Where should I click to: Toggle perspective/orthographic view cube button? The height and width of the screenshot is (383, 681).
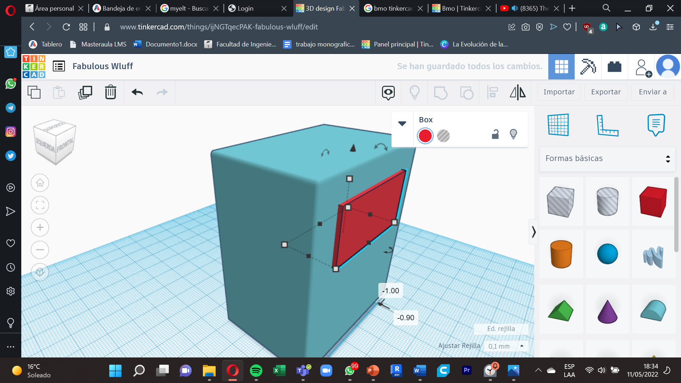coord(40,272)
